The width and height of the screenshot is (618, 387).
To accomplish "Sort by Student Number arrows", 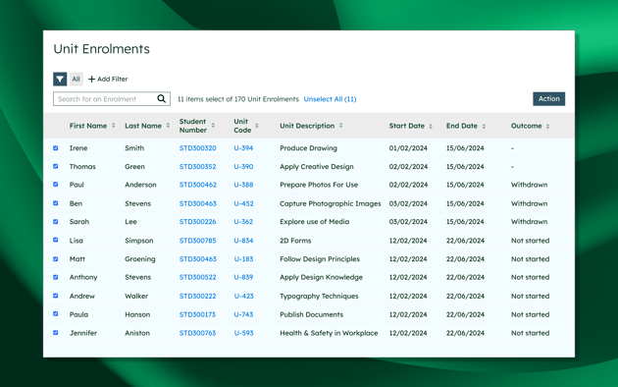I will (x=213, y=126).
